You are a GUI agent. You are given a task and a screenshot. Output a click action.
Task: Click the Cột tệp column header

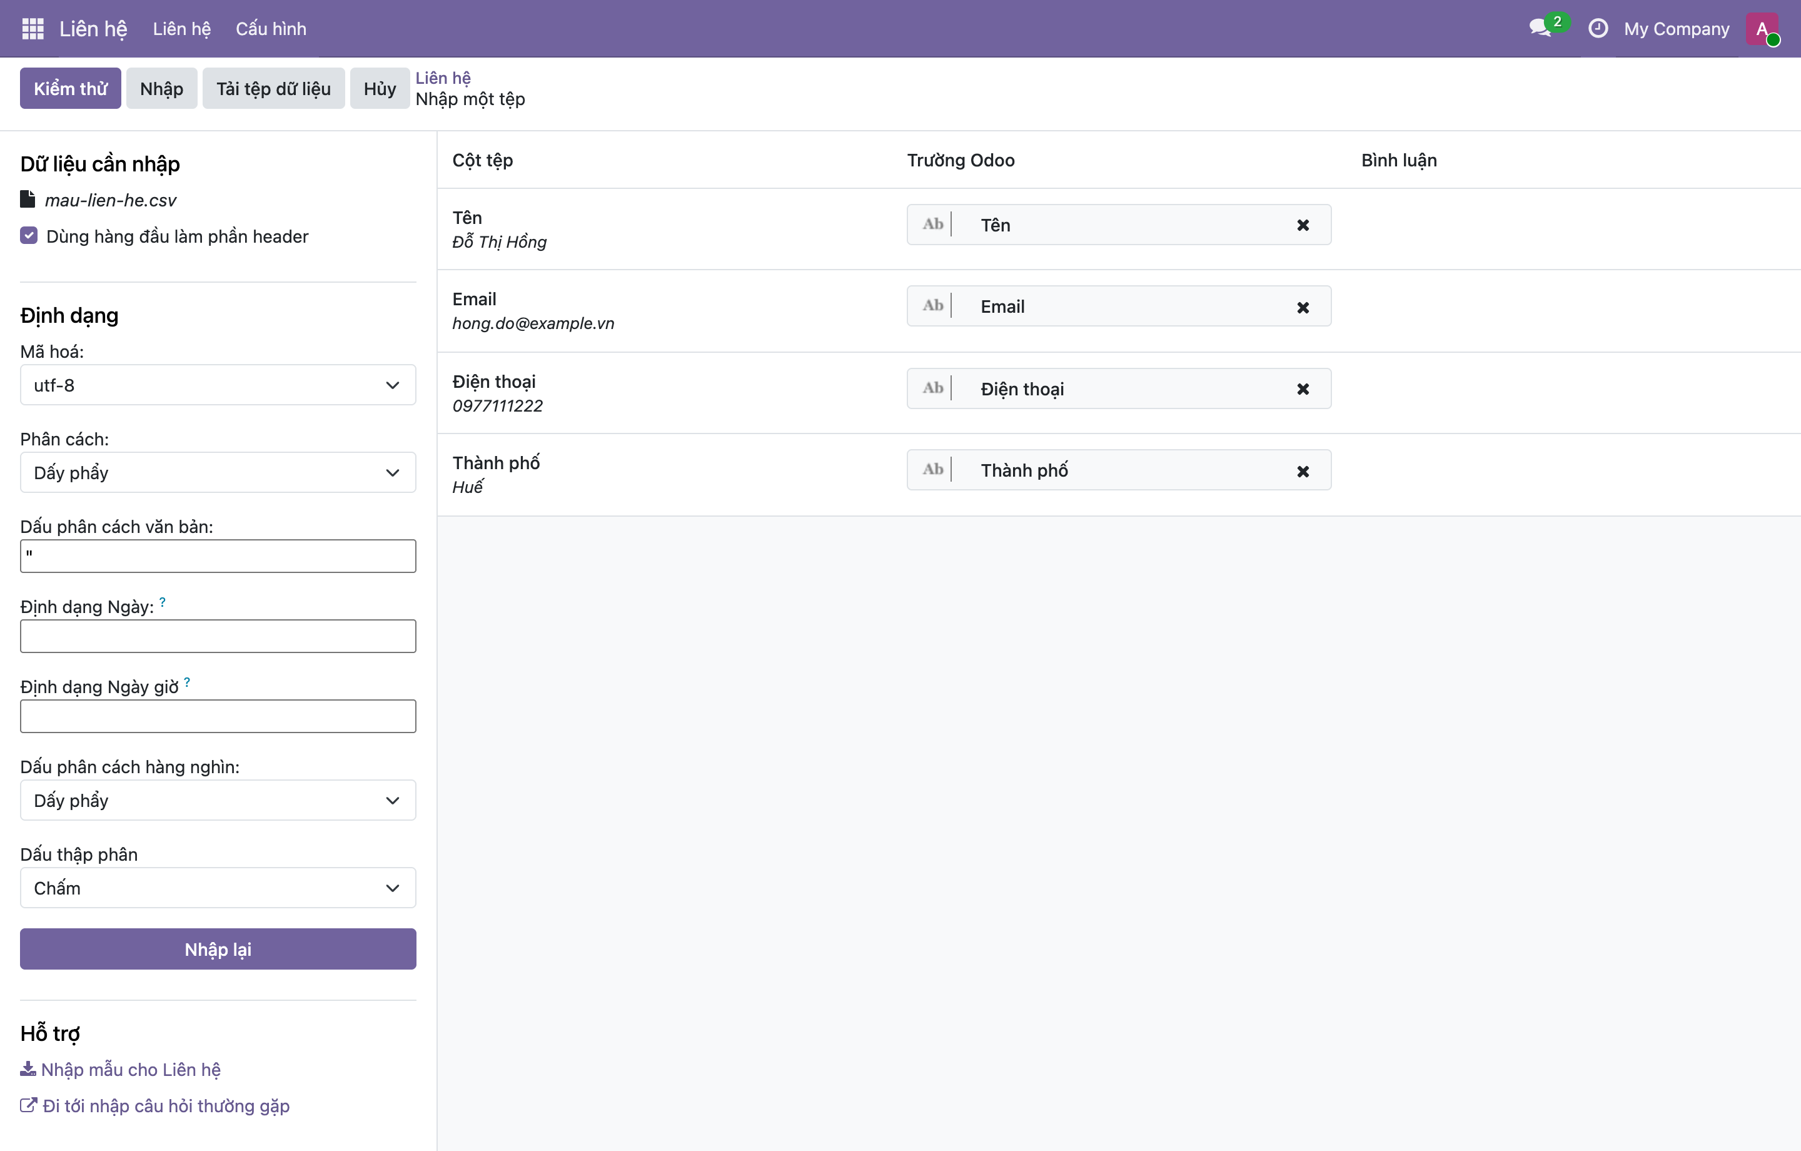pos(482,160)
